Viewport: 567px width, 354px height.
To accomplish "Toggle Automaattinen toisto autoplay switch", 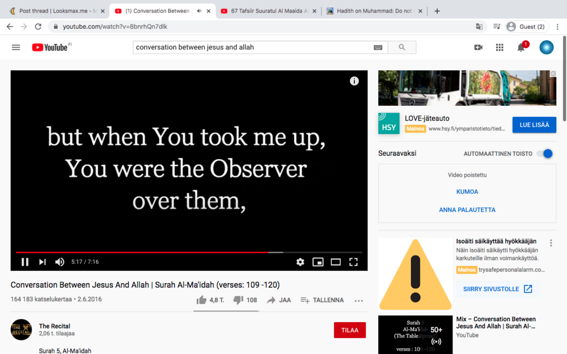I will pyautogui.click(x=546, y=153).
